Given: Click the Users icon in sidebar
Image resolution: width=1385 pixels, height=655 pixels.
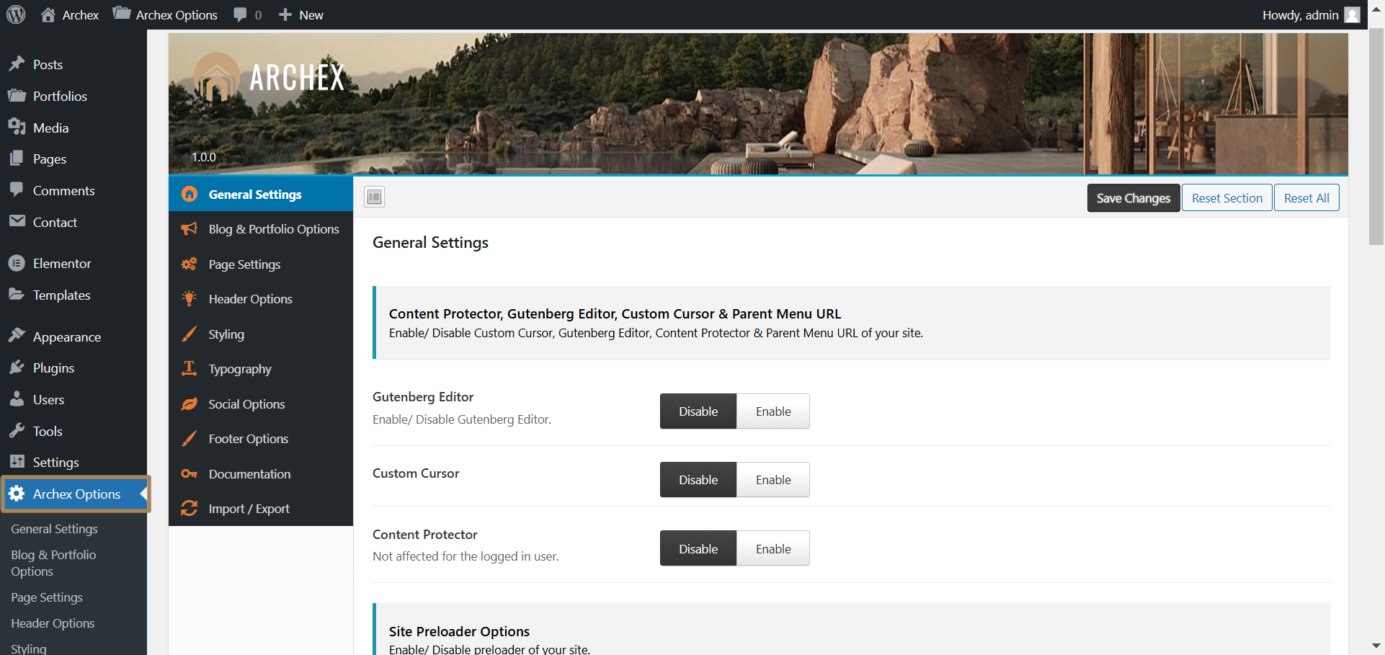Looking at the screenshot, I should point(17,399).
